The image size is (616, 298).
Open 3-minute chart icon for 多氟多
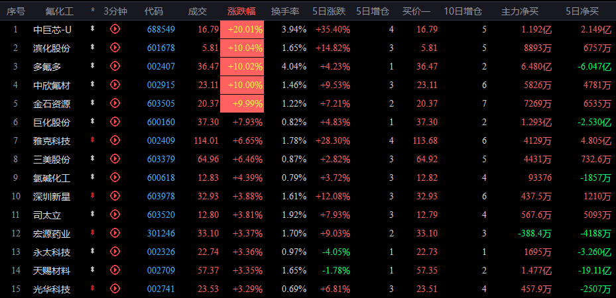(115, 66)
